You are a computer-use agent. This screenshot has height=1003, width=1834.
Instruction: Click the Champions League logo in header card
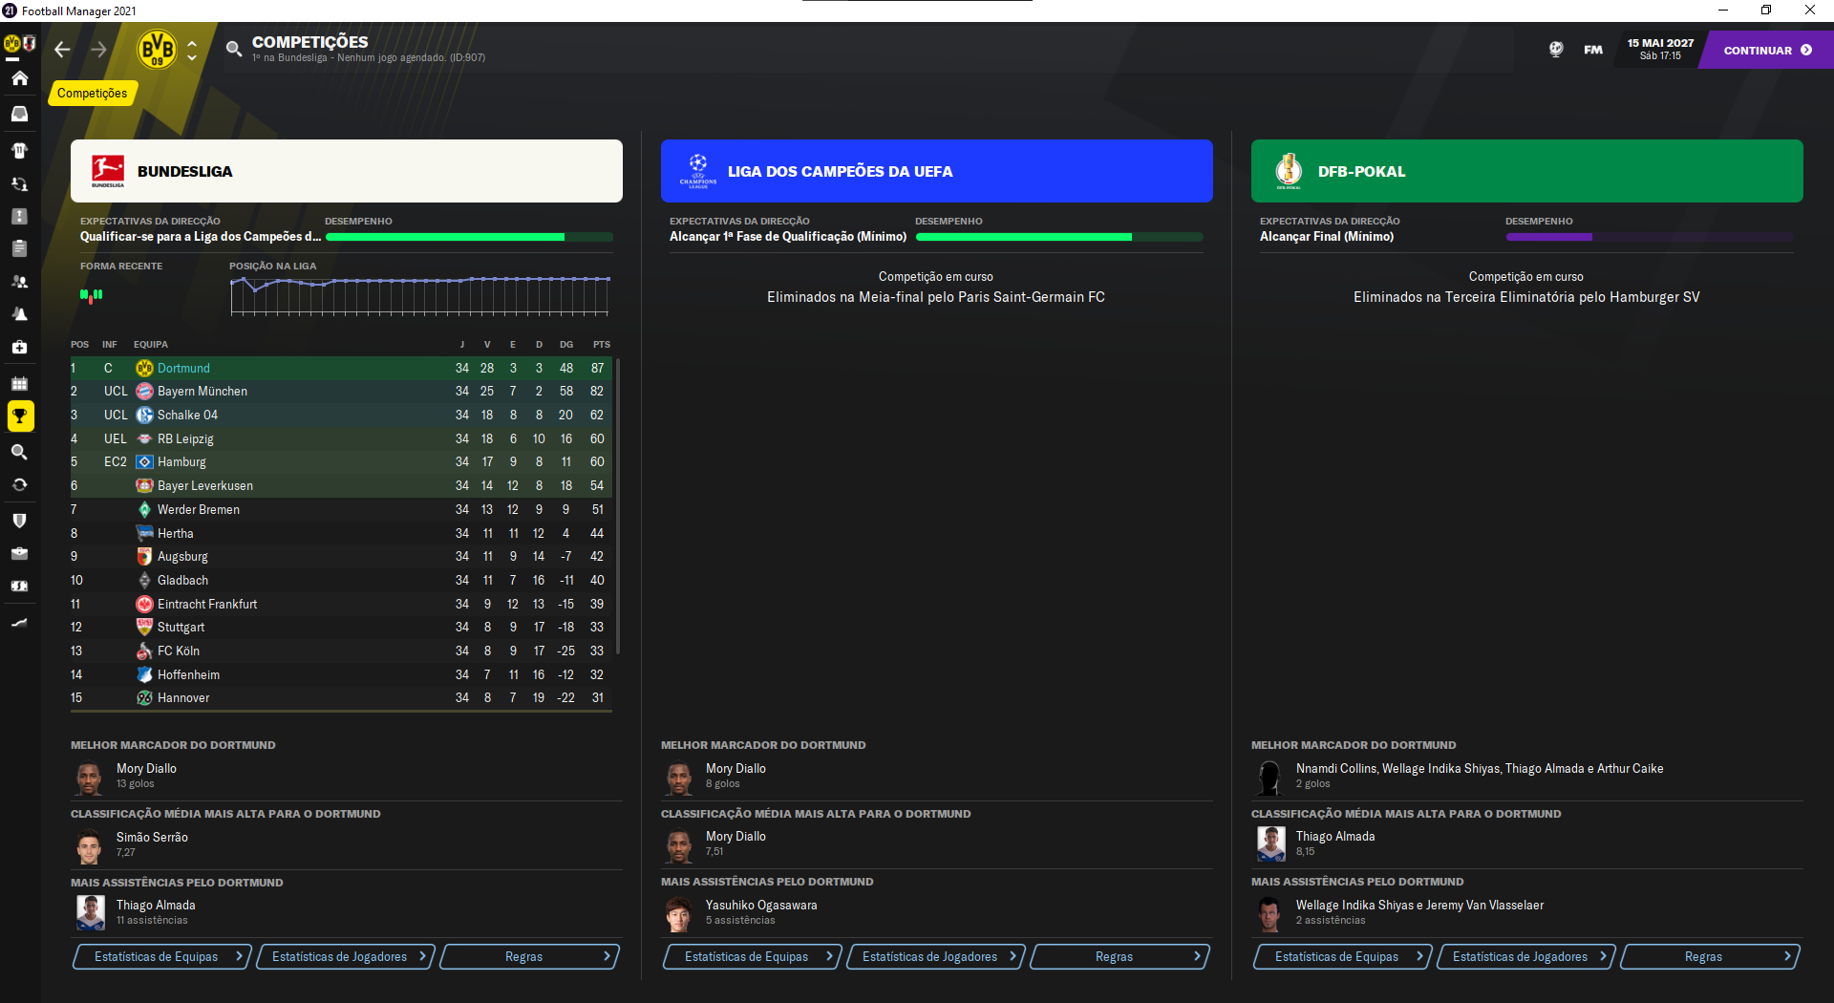tap(698, 171)
